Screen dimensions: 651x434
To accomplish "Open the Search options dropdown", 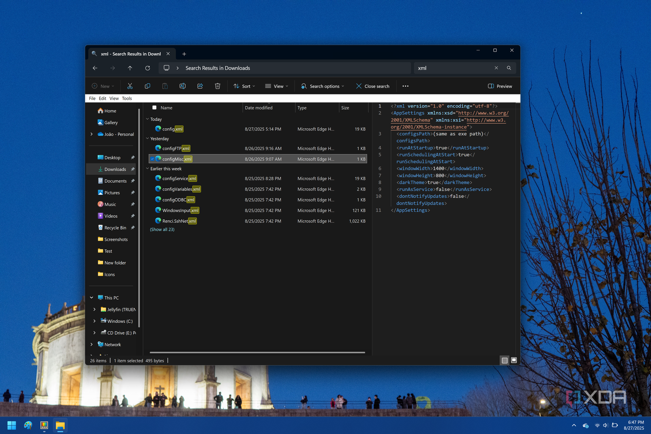I will coord(322,86).
